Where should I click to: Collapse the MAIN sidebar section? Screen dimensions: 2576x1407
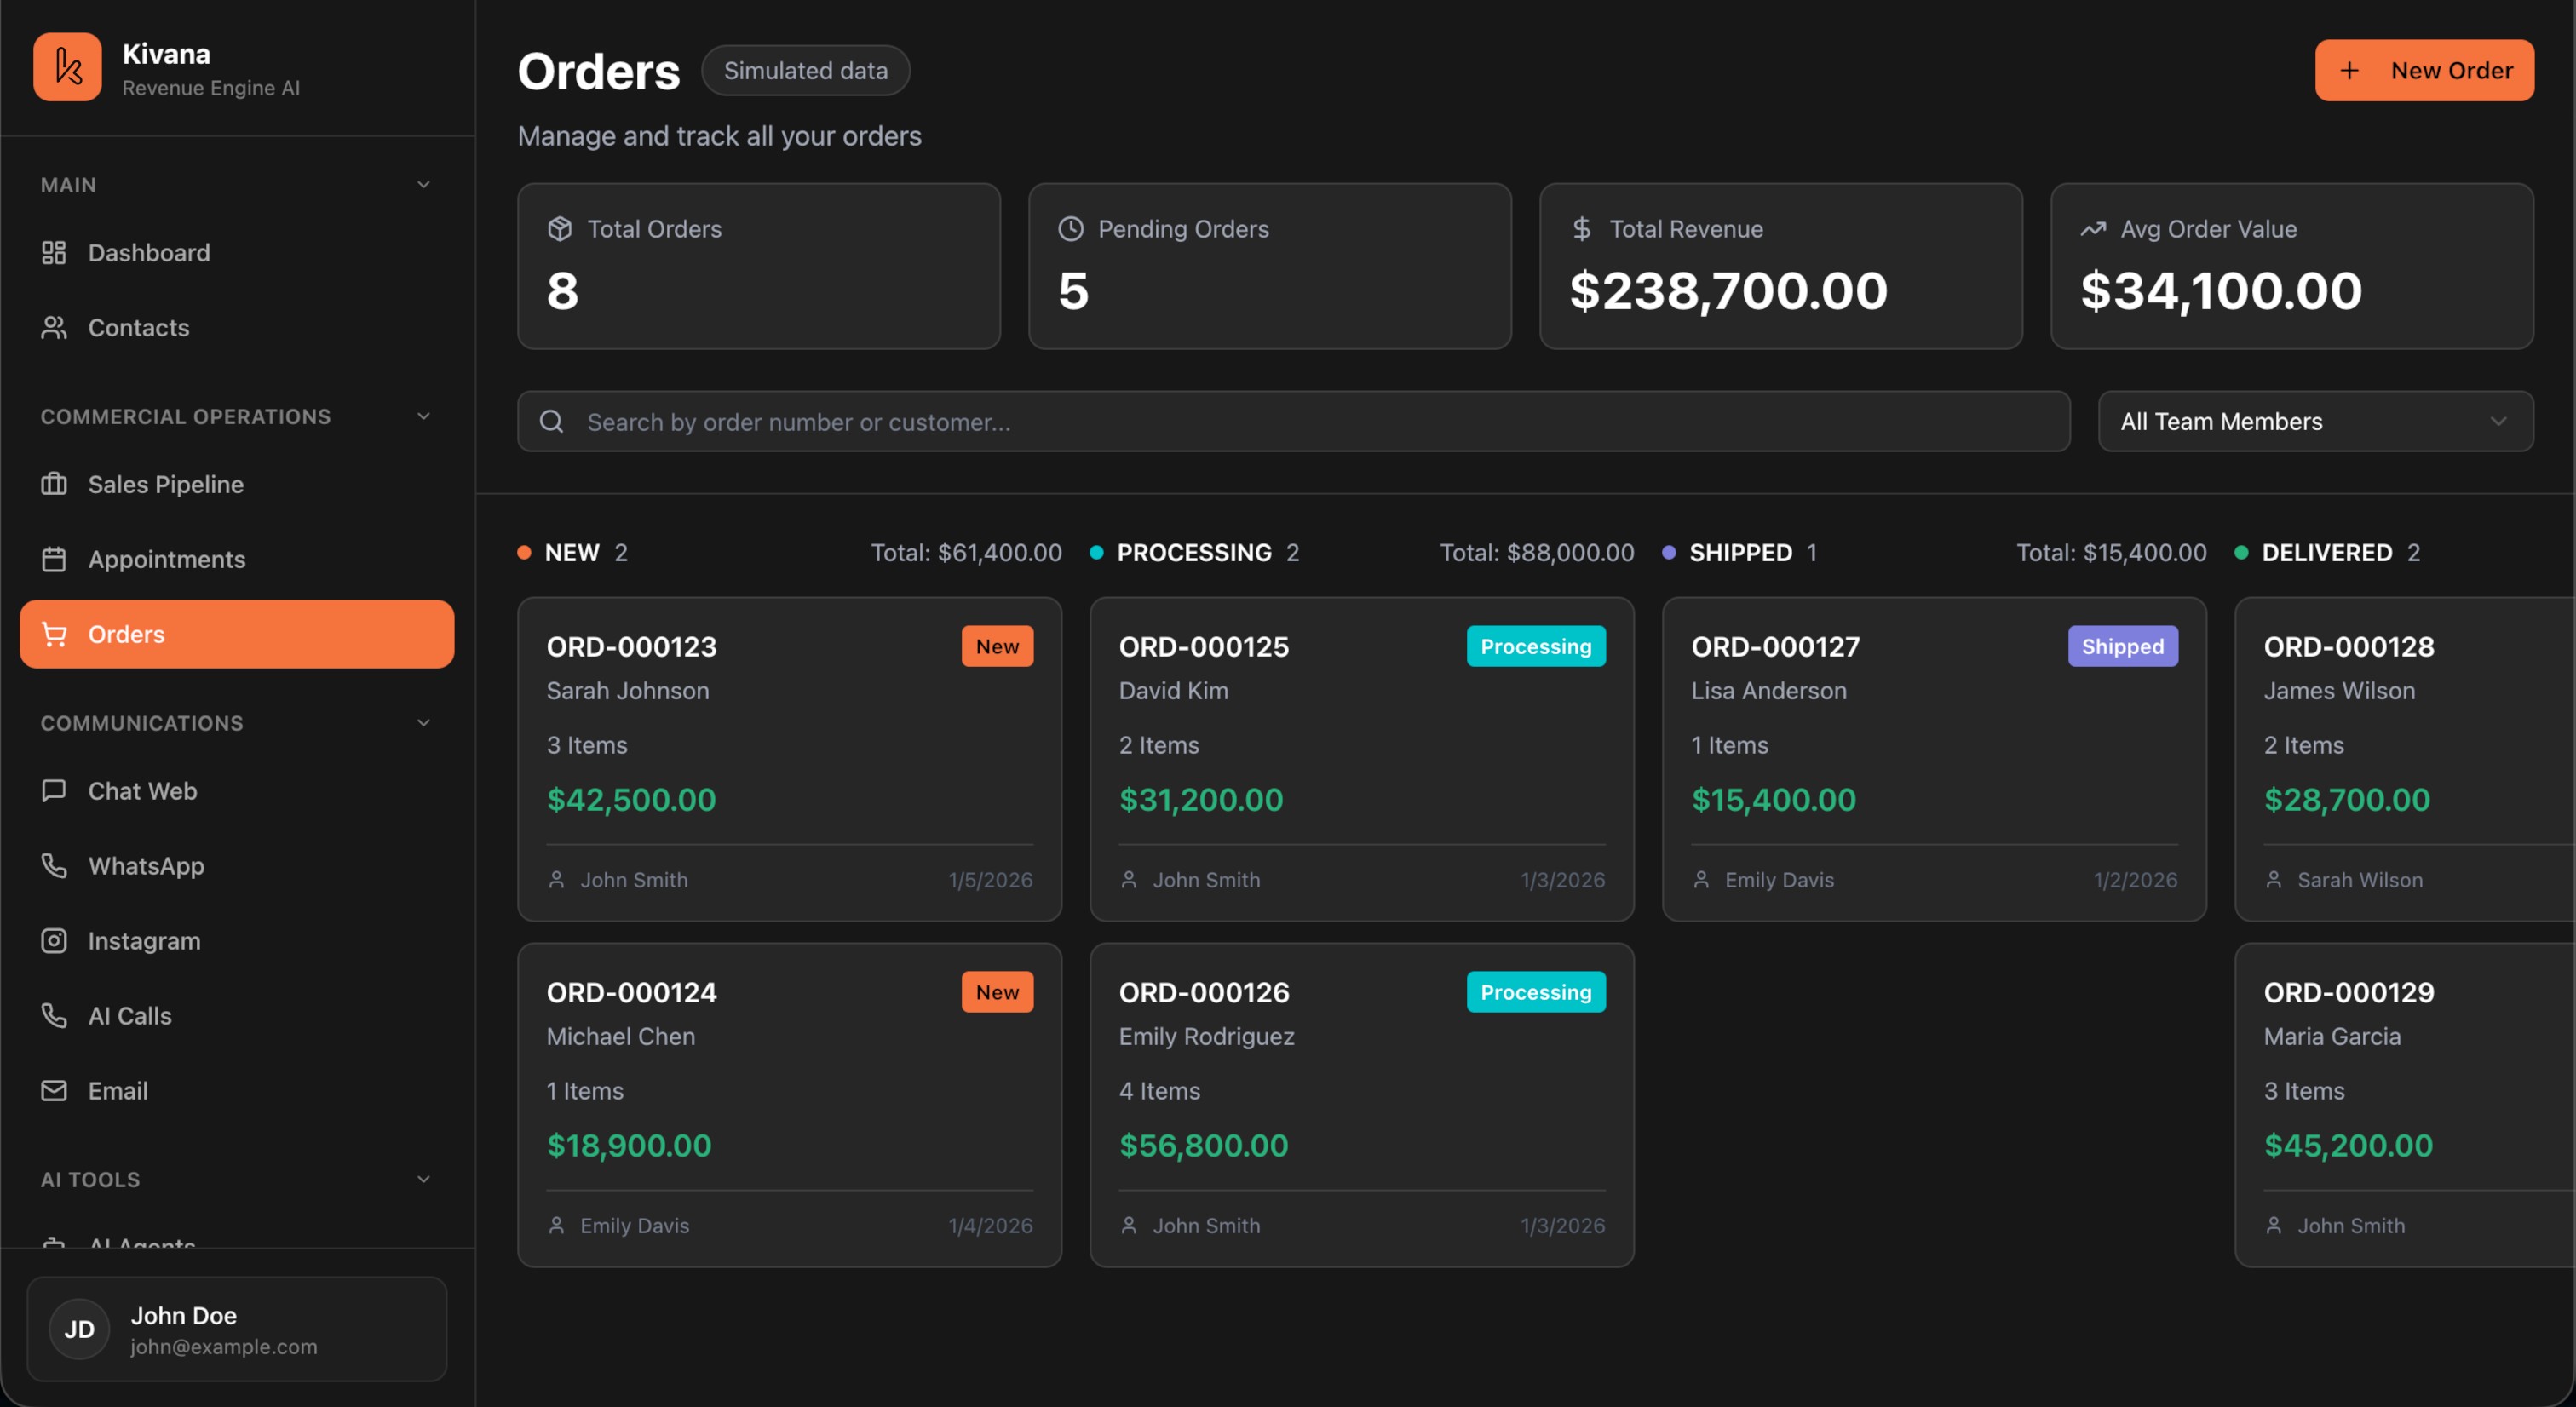coord(423,184)
